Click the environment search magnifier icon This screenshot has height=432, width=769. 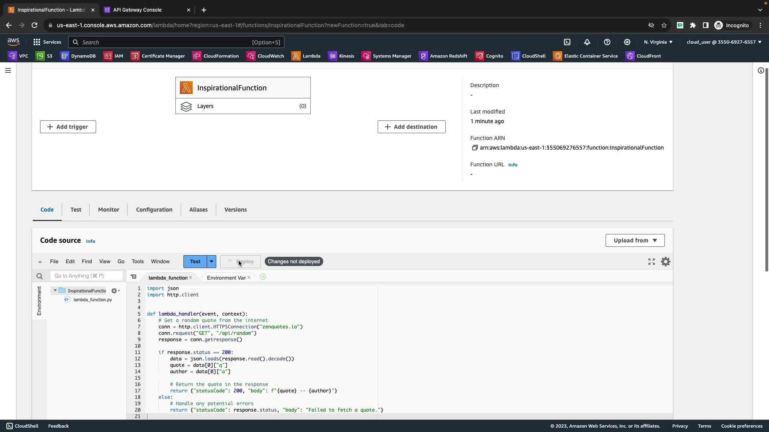[x=39, y=276]
